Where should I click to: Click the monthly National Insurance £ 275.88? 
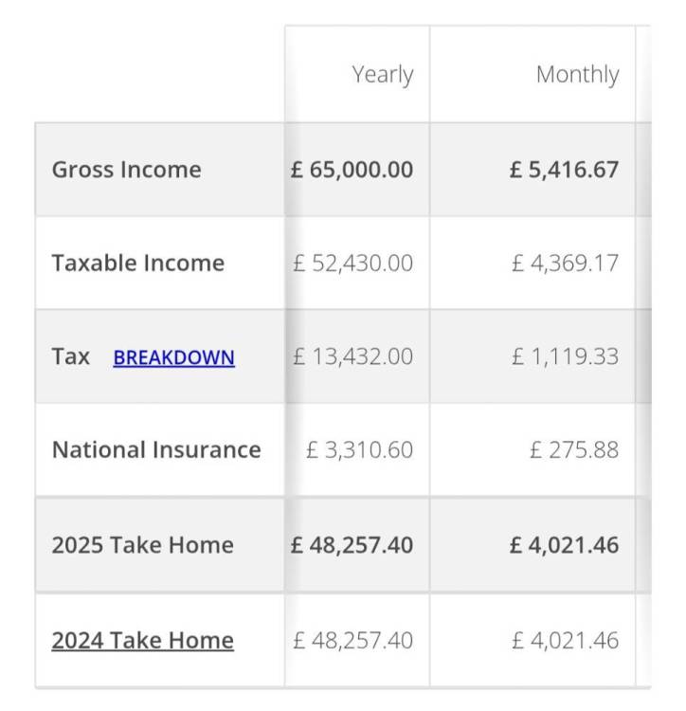click(x=574, y=449)
